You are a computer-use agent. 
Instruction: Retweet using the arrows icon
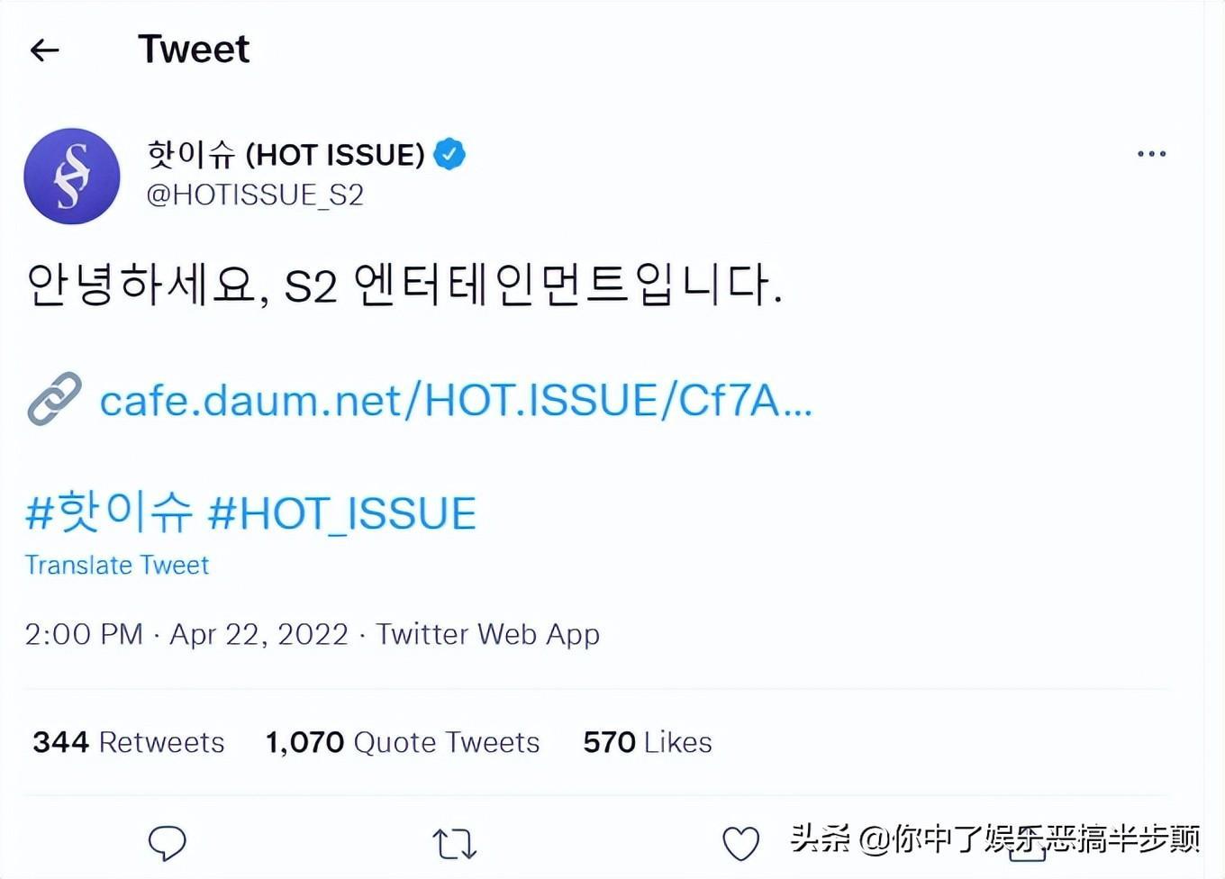454,844
